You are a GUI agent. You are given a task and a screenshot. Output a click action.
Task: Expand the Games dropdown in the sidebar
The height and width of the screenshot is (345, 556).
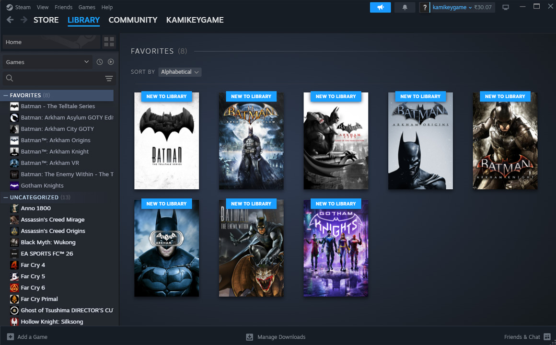(x=46, y=61)
